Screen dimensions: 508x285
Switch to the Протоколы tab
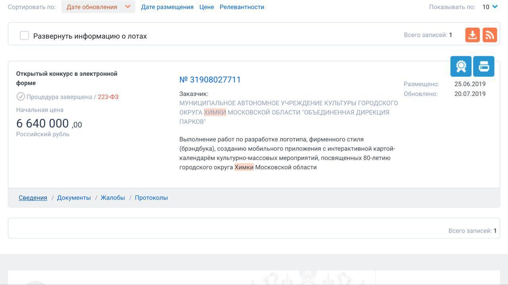point(151,198)
